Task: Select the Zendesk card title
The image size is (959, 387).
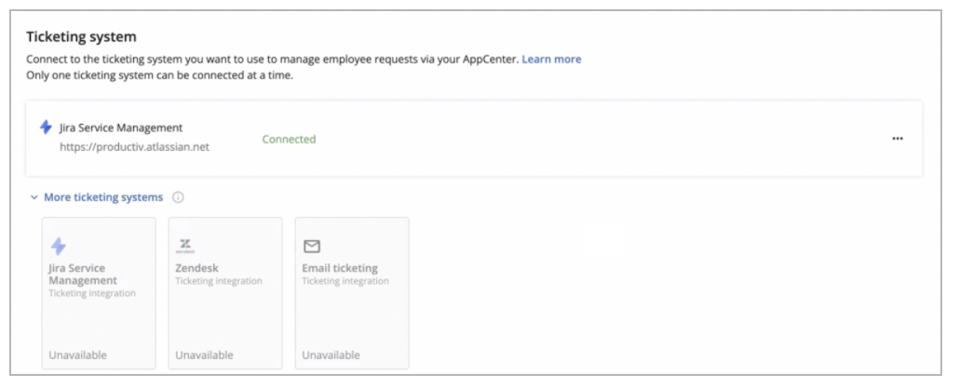Action: (x=197, y=269)
